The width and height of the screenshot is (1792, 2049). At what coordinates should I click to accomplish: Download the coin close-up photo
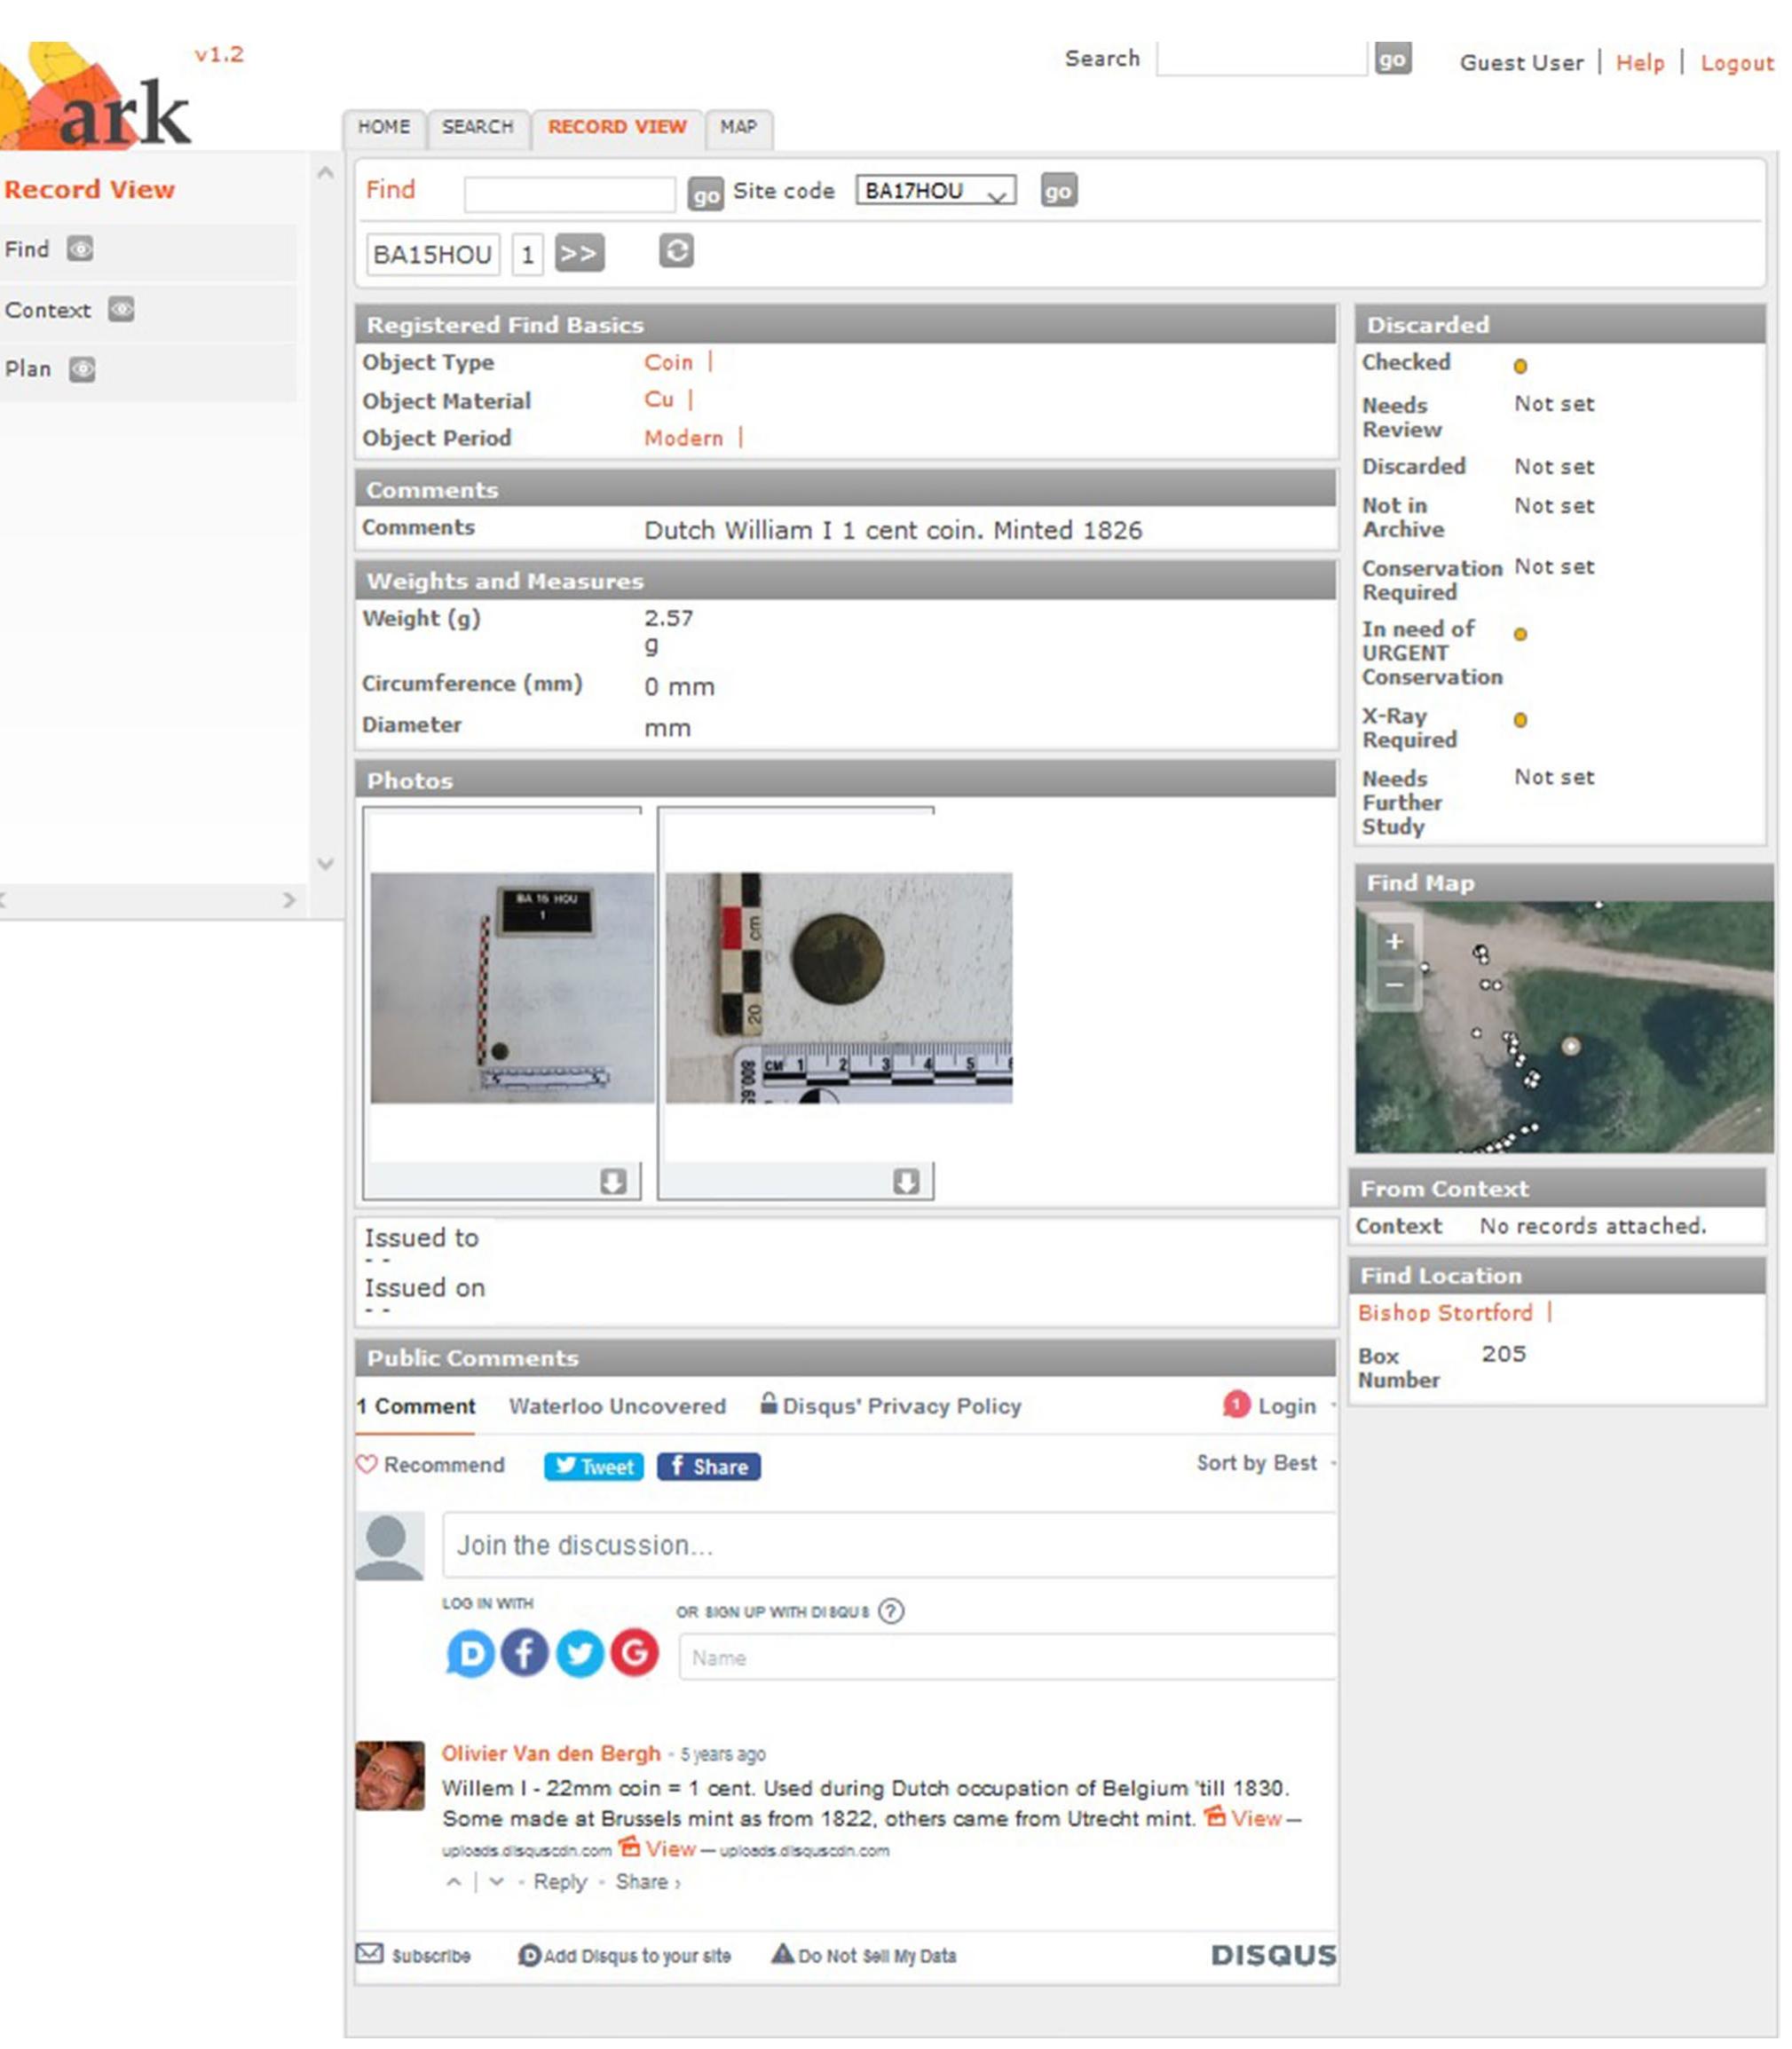coord(906,1182)
